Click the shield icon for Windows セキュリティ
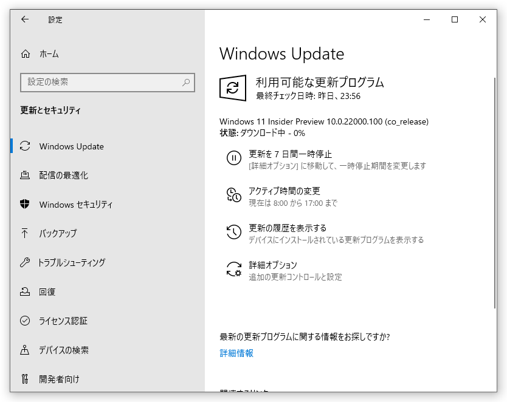The width and height of the screenshot is (507, 402). pyautogui.click(x=25, y=204)
